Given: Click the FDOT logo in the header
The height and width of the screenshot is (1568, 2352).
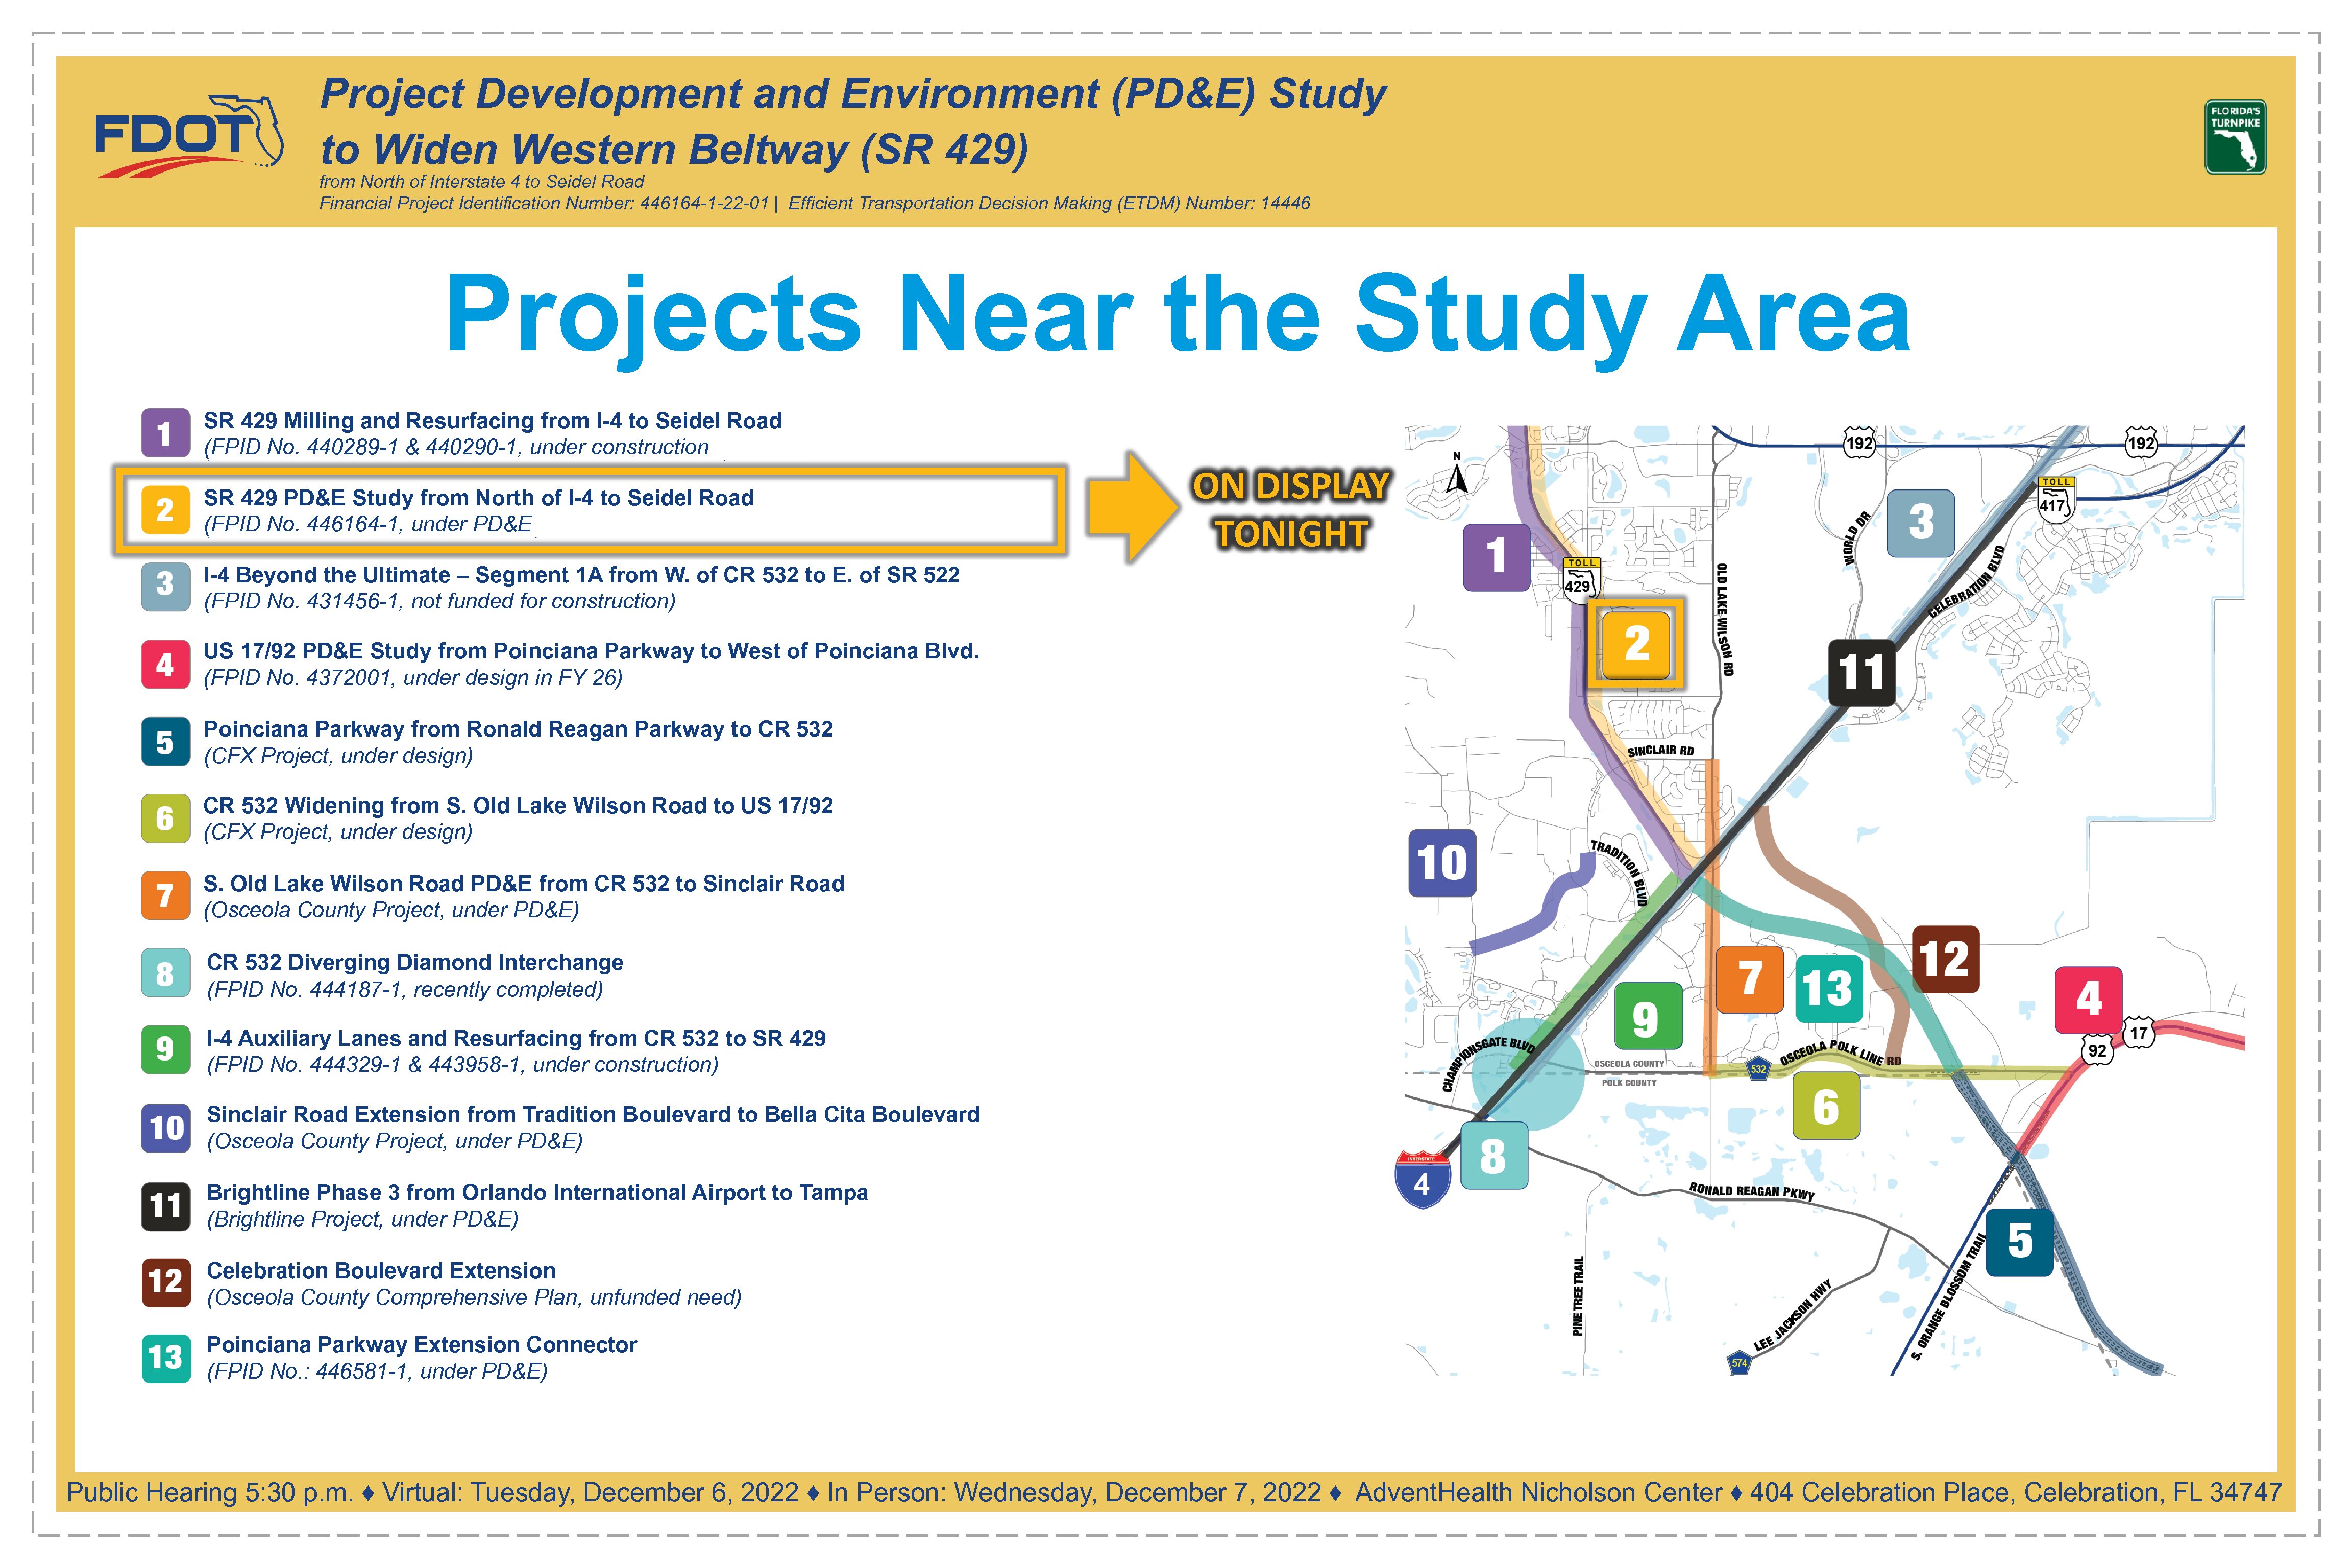Looking at the screenshot, I should click(x=189, y=136).
